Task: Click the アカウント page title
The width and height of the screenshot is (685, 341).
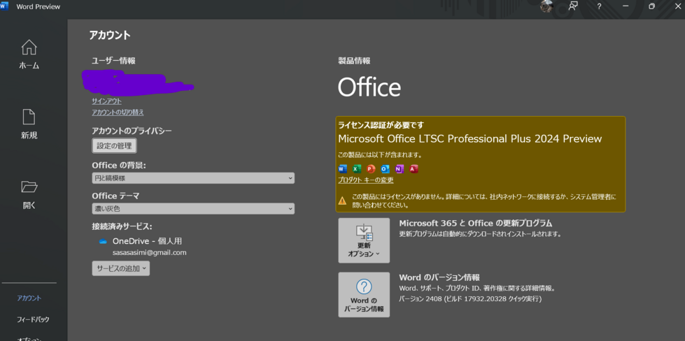Action: tap(110, 36)
